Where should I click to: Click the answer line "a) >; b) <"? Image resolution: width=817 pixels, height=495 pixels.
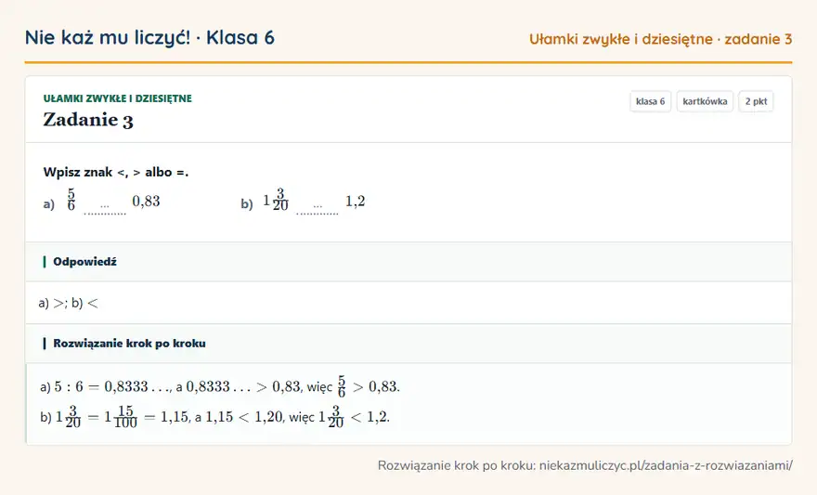[x=69, y=303]
